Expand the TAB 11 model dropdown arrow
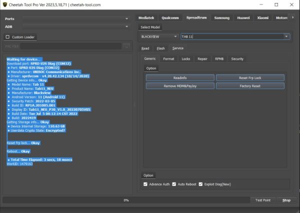The image size is (300, 213). coord(286,37)
